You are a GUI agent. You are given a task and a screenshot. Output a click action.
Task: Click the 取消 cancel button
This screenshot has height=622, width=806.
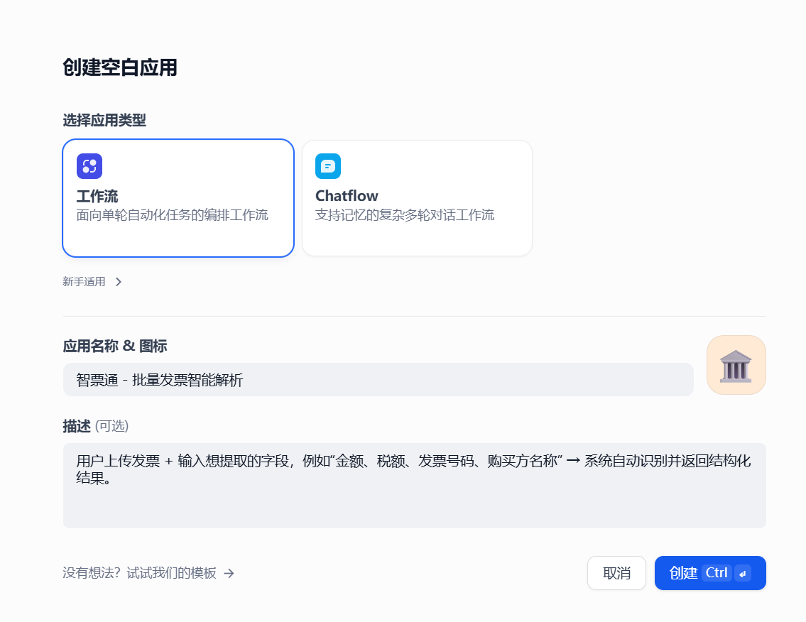[616, 572]
